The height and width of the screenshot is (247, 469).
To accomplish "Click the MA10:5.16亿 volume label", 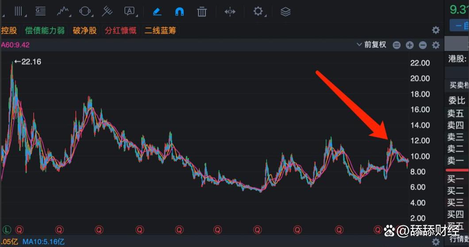I will (x=43, y=242).
